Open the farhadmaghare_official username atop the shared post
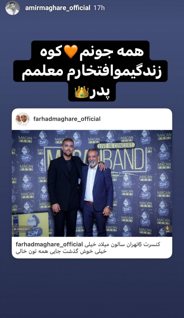 67,119
